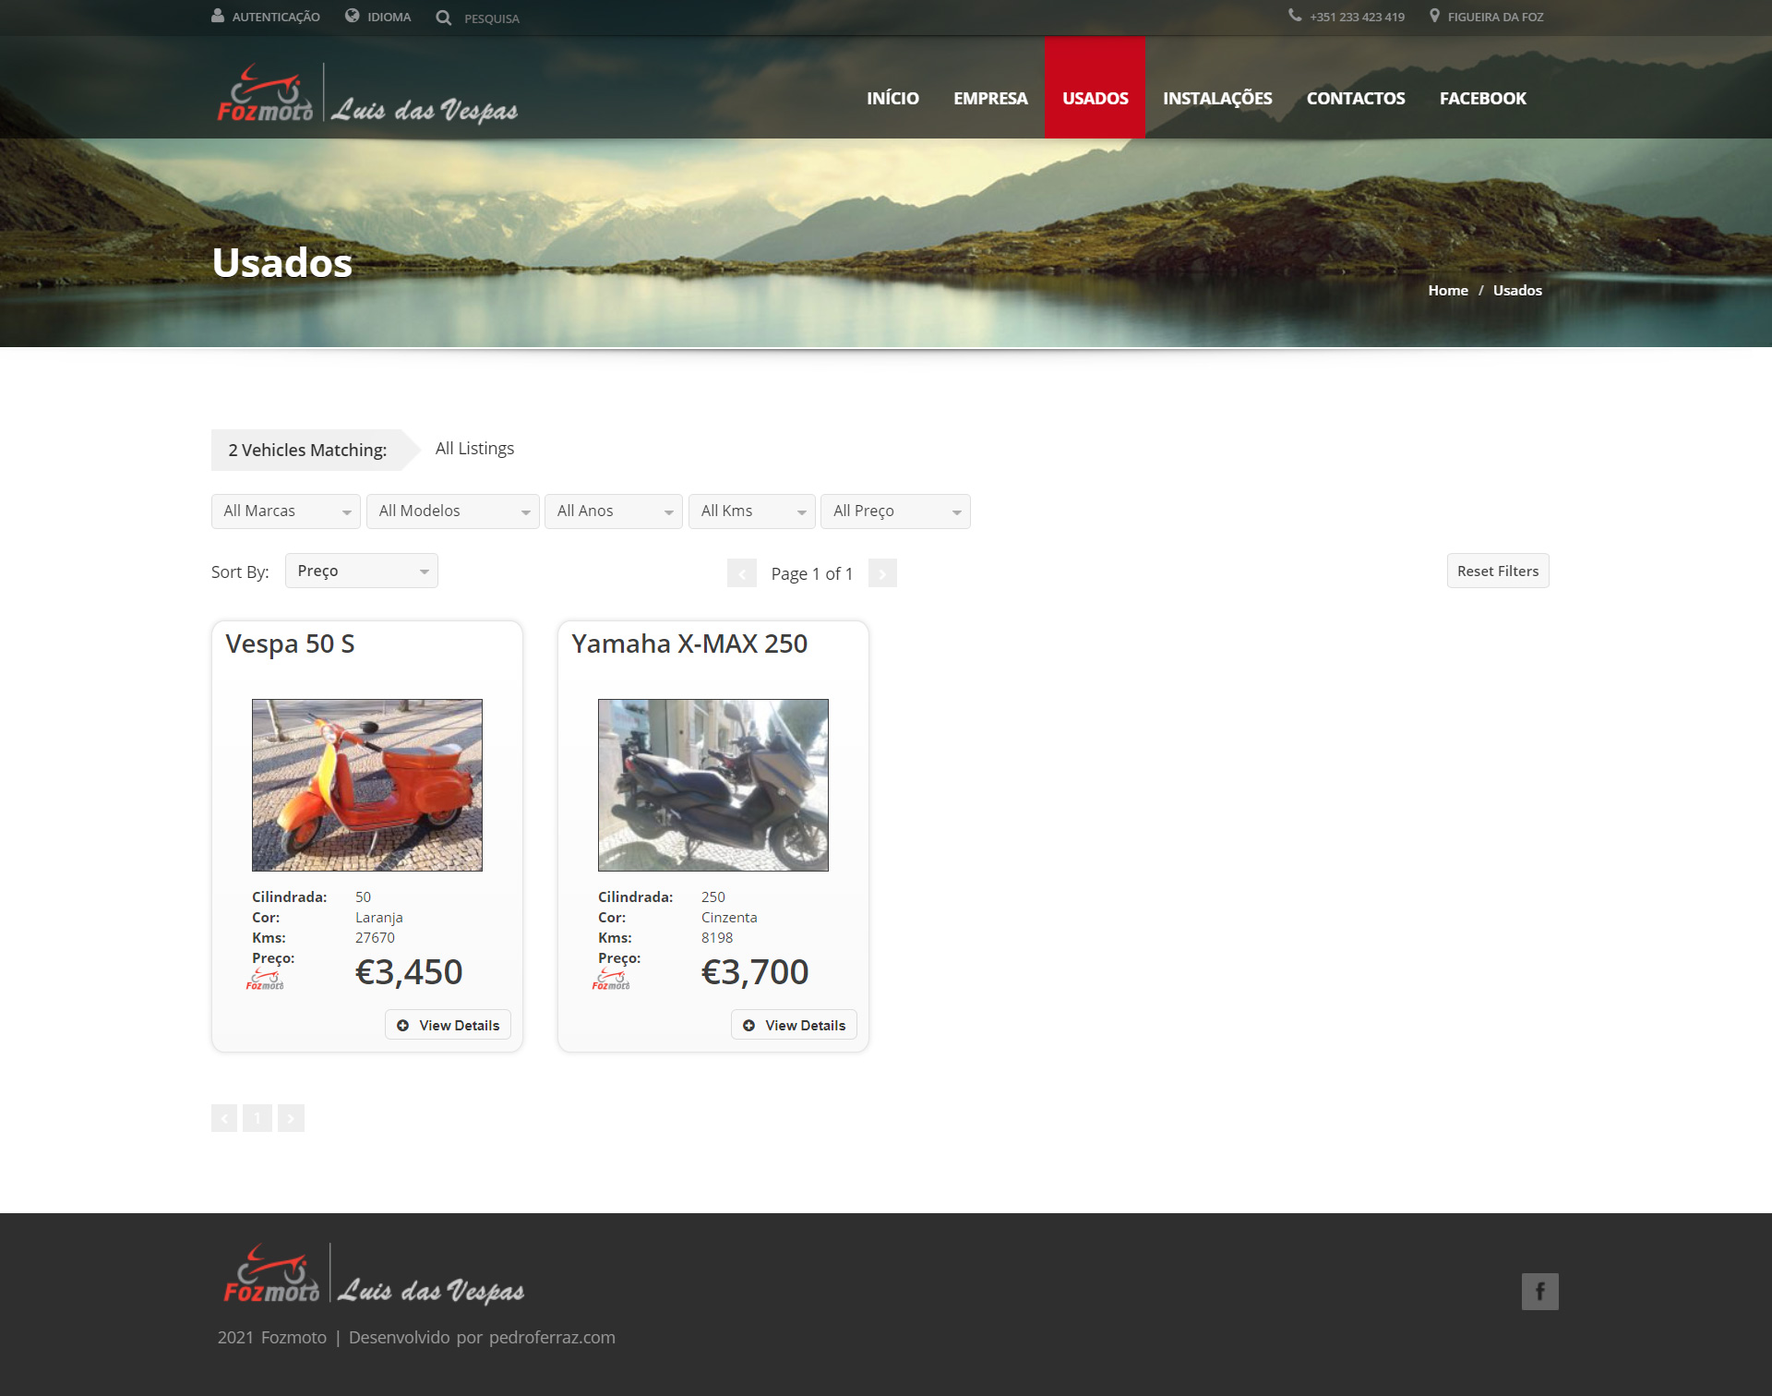Click the Reset Filters button
The height and width of the screenshot is (1396, 1772).
1498,571
